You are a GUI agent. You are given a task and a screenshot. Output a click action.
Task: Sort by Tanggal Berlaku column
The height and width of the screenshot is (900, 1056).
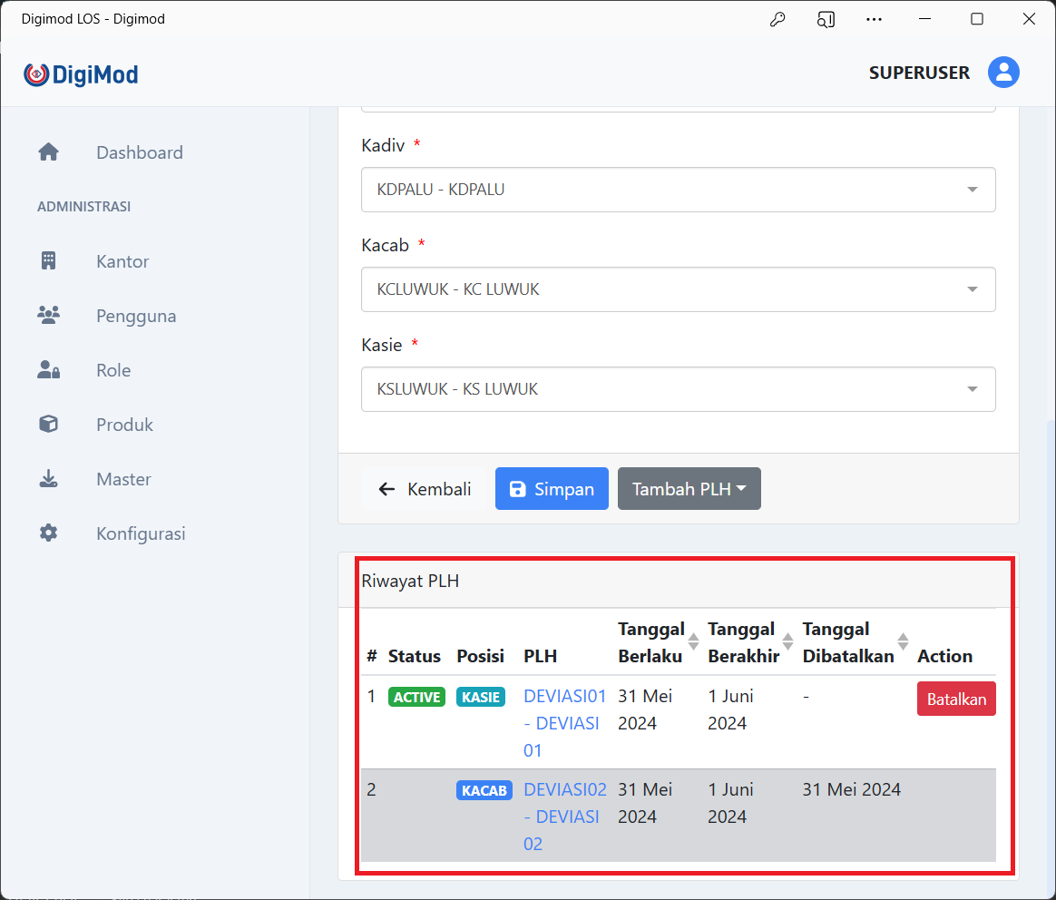693,642
